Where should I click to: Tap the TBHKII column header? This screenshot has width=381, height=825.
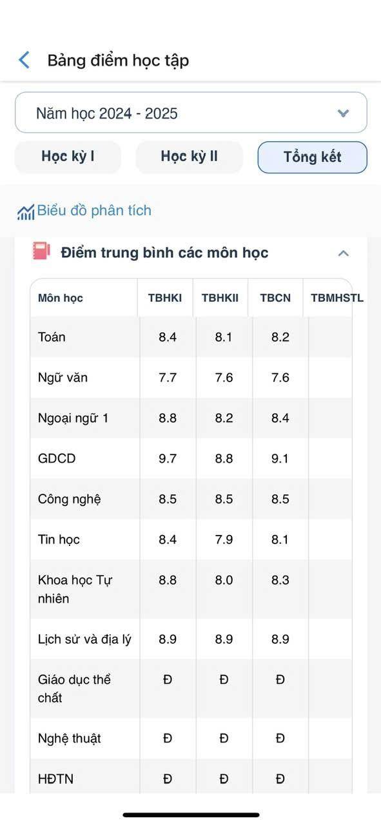click(x=220, y=298)
